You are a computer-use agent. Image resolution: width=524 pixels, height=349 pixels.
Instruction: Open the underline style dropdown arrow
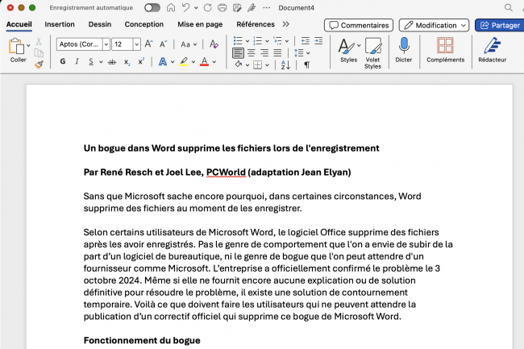(x=101, y=62)
